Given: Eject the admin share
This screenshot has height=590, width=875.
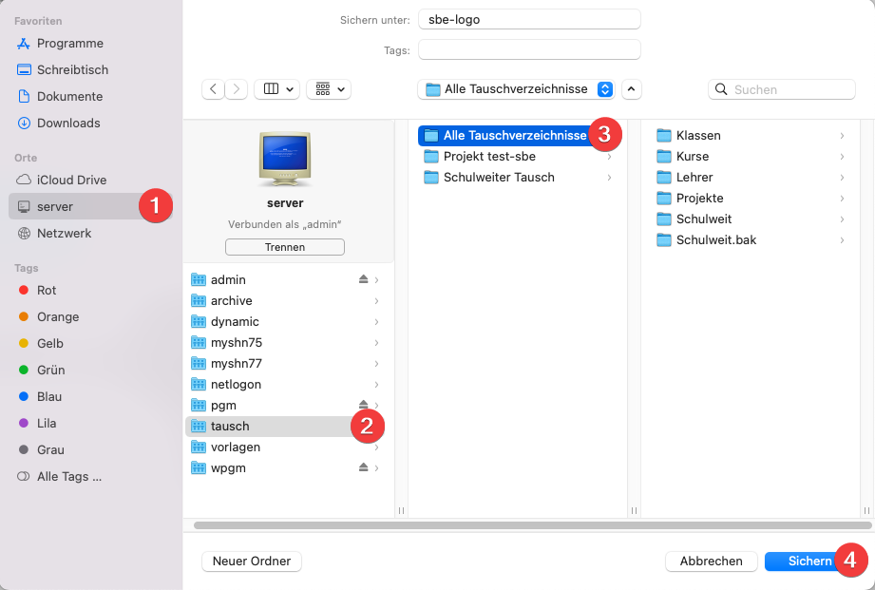Looking at the screenshot, I should click(363, 279).
